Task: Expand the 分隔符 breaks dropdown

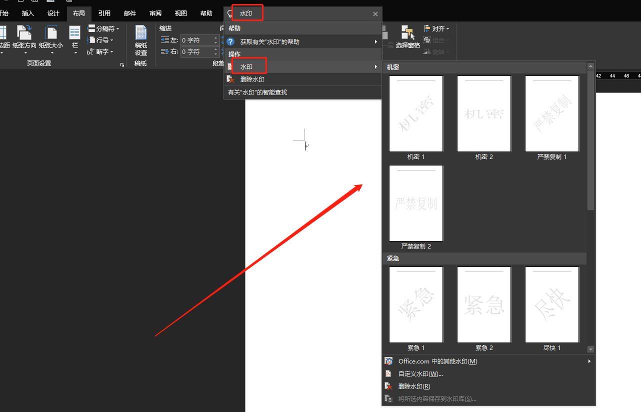Action: (x=103, y=28)
